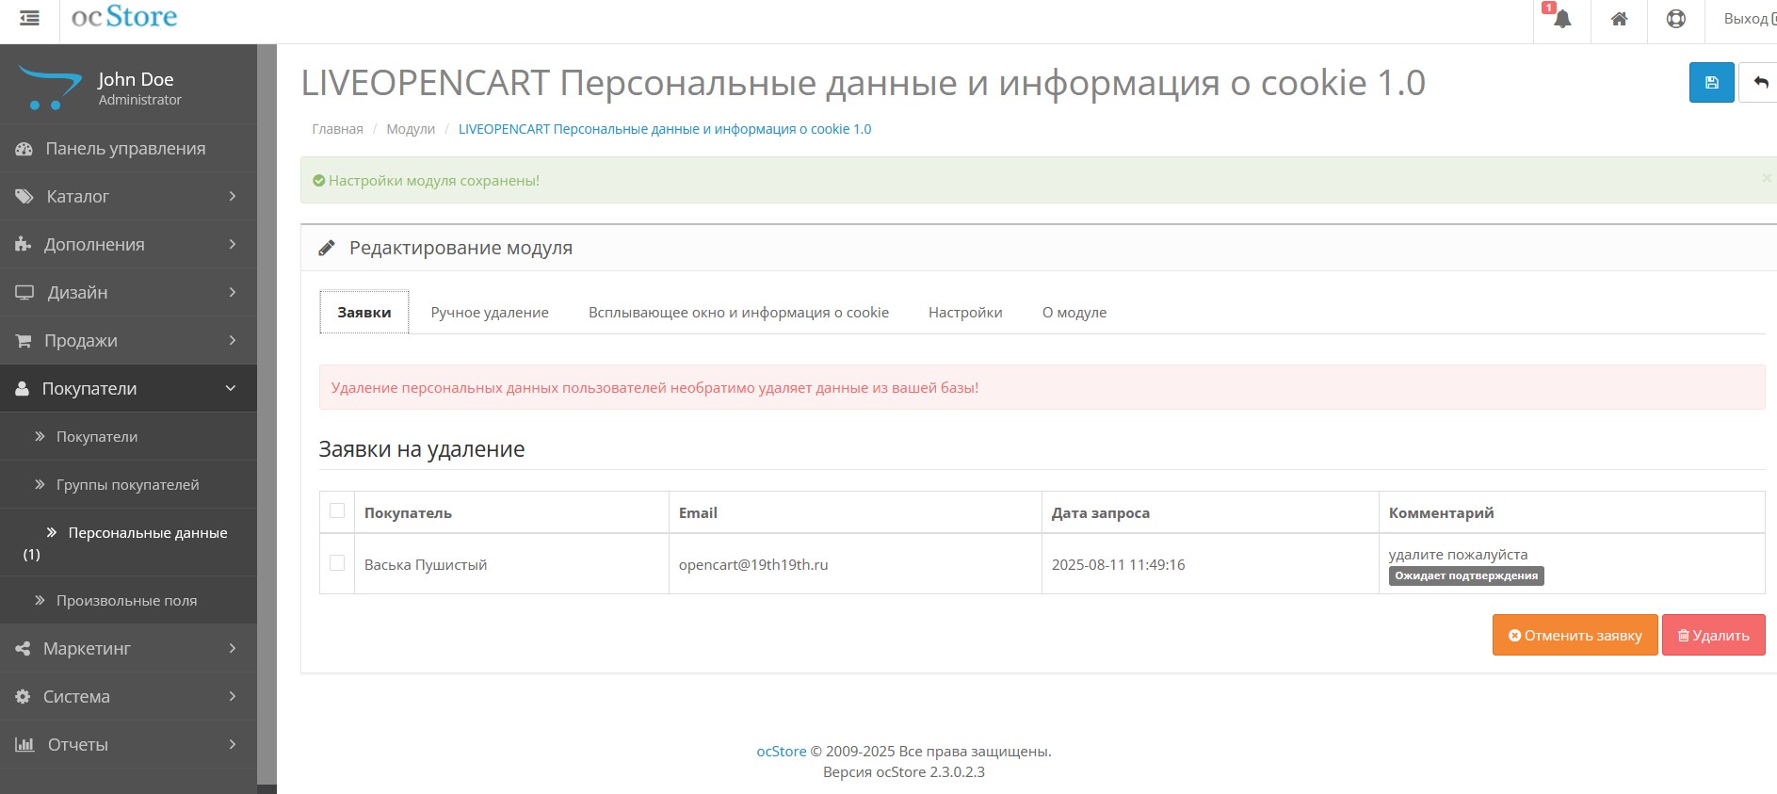1777x794 pixels.
Task: Click the Главная breadcrumb link
Action: pos(337,129)
